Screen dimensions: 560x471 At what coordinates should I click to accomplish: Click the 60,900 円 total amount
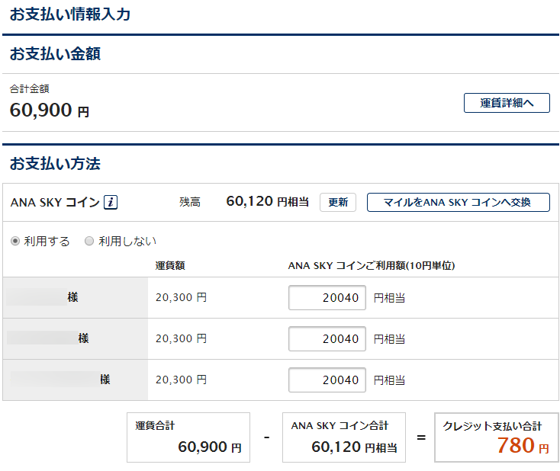[50, 111]
